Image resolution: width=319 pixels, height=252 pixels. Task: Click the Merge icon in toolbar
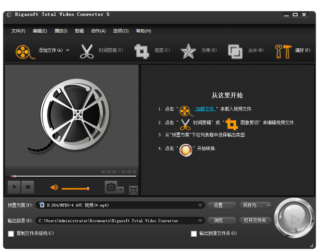(235, 51)
